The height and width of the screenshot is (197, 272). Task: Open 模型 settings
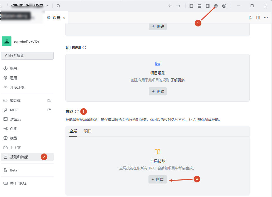coord(27,138)
